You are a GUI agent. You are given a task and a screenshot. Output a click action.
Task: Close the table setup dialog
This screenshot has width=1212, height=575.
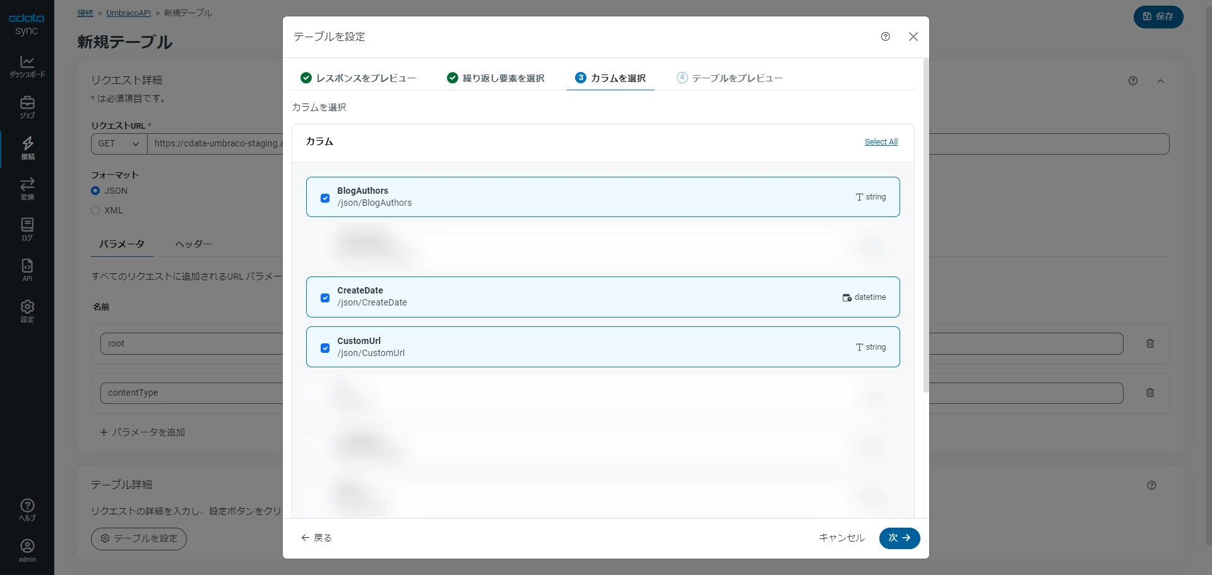pos(913,37)
